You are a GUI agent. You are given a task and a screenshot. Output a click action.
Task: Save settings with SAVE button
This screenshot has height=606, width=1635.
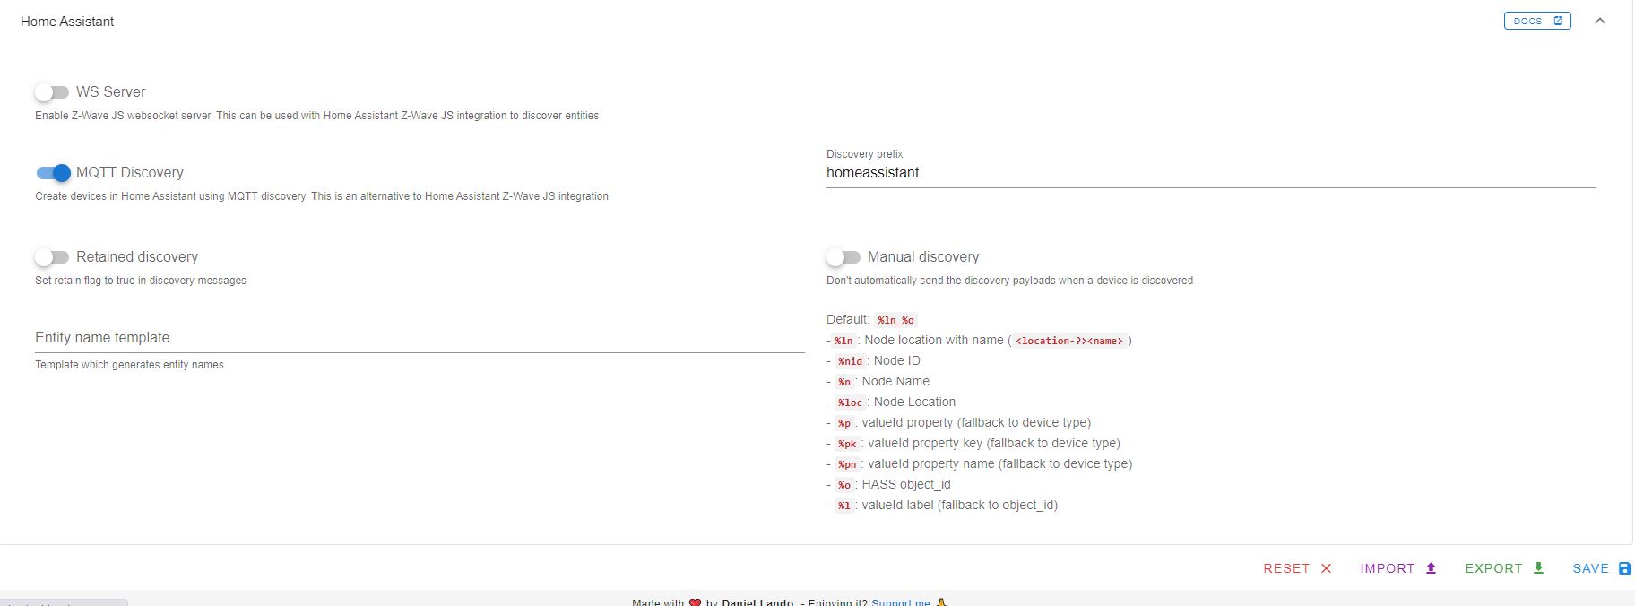(1602, 568)
